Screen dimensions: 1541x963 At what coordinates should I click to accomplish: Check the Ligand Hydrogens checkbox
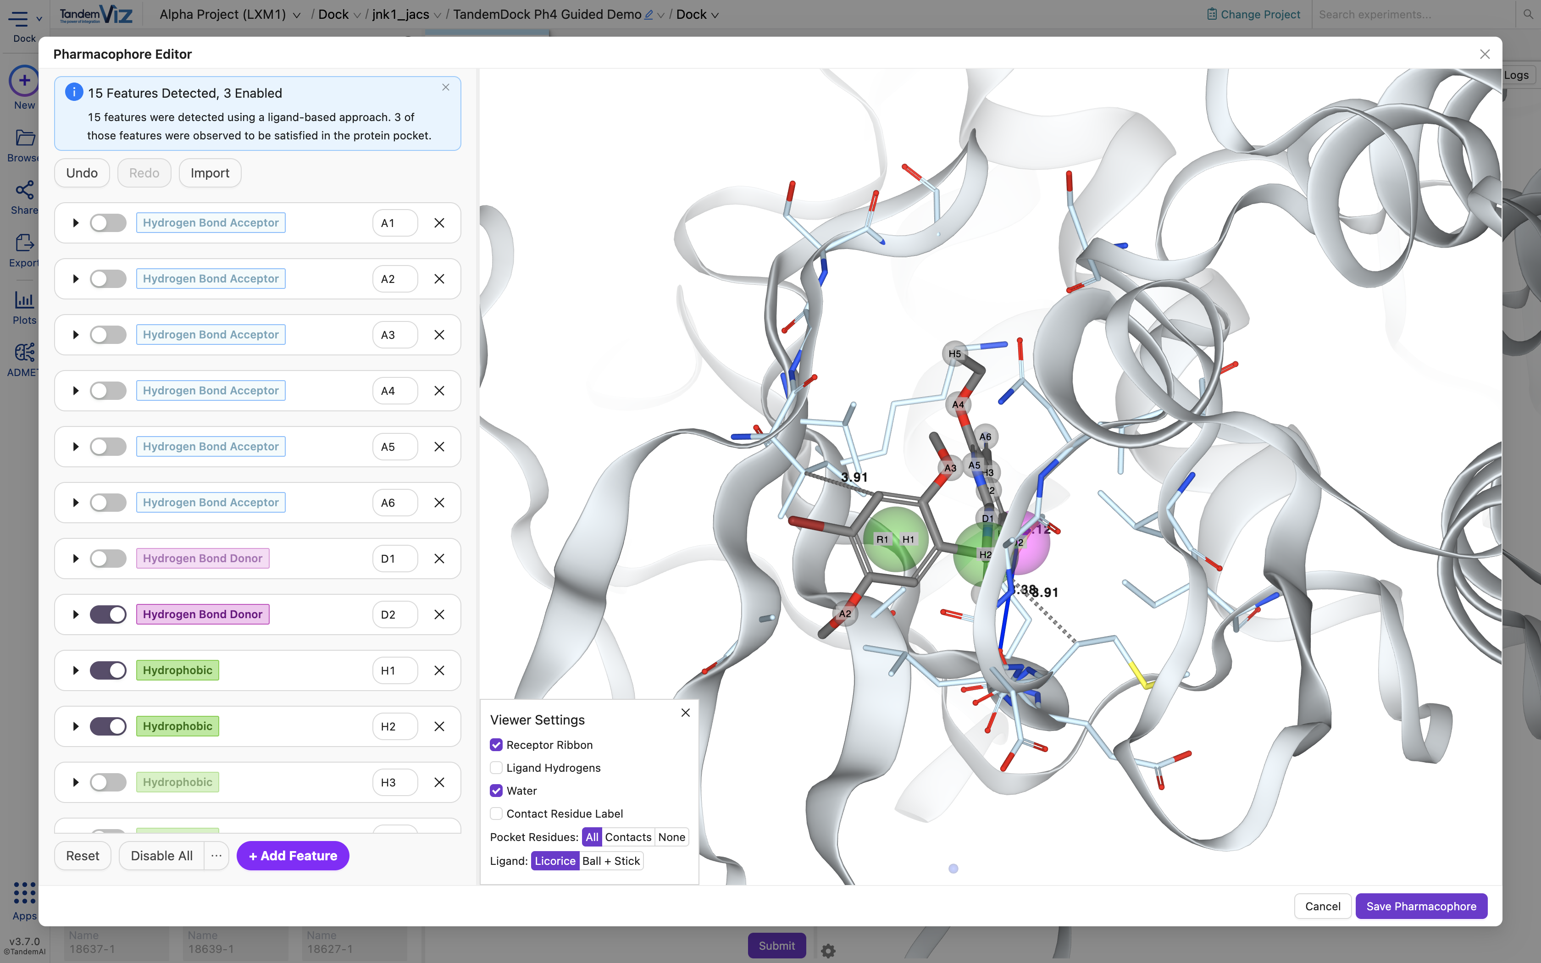coord(496,768)
